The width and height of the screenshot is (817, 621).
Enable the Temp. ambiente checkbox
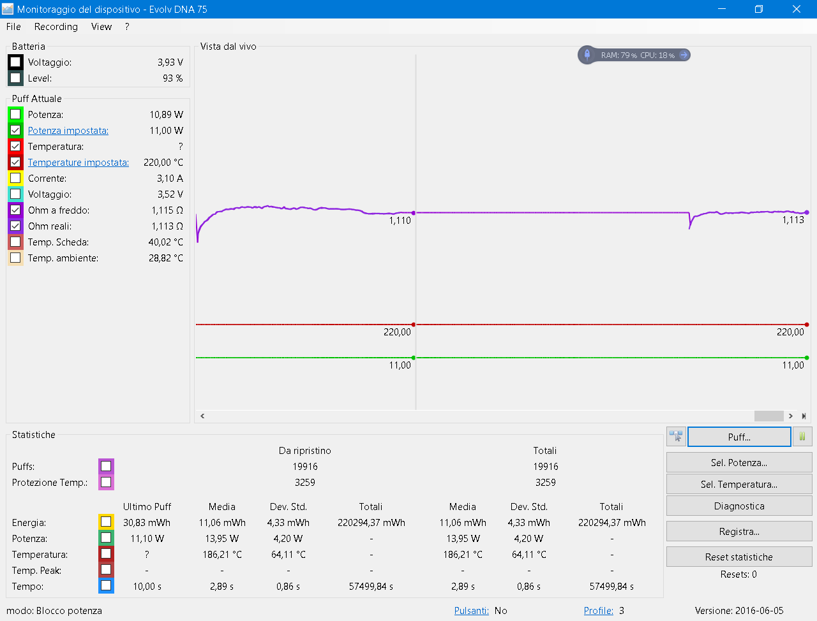[15, 258]
